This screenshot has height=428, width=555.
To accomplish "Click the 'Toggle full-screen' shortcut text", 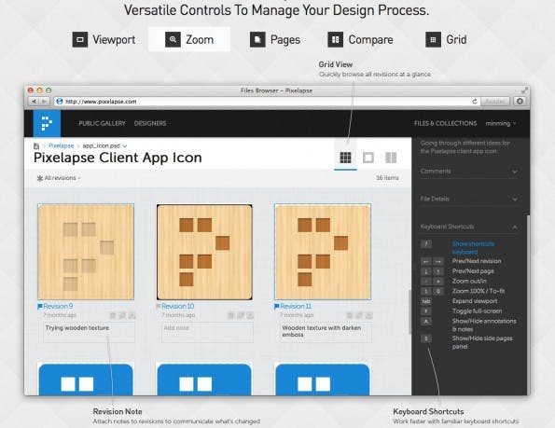I will click(x=478, y=311).
